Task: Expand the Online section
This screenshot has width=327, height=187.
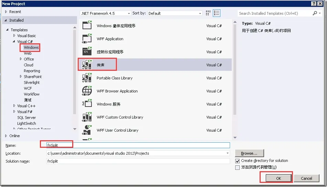Action: pyautogui.click(x=6, y=136)
